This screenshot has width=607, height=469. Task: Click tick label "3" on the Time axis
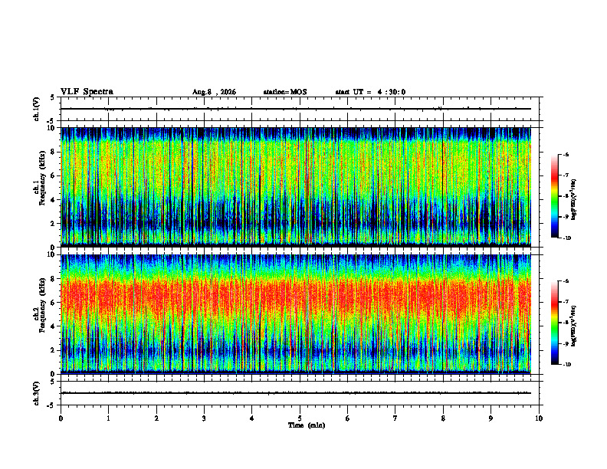coord(204,418)
